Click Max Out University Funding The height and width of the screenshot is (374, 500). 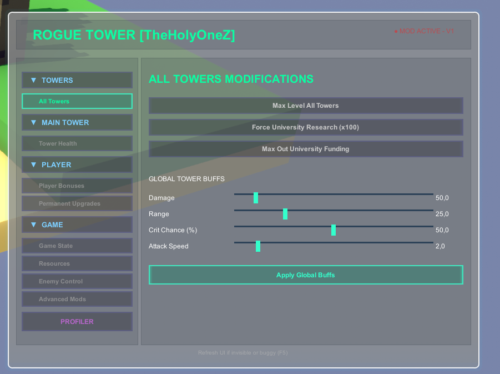click(305, 148)
